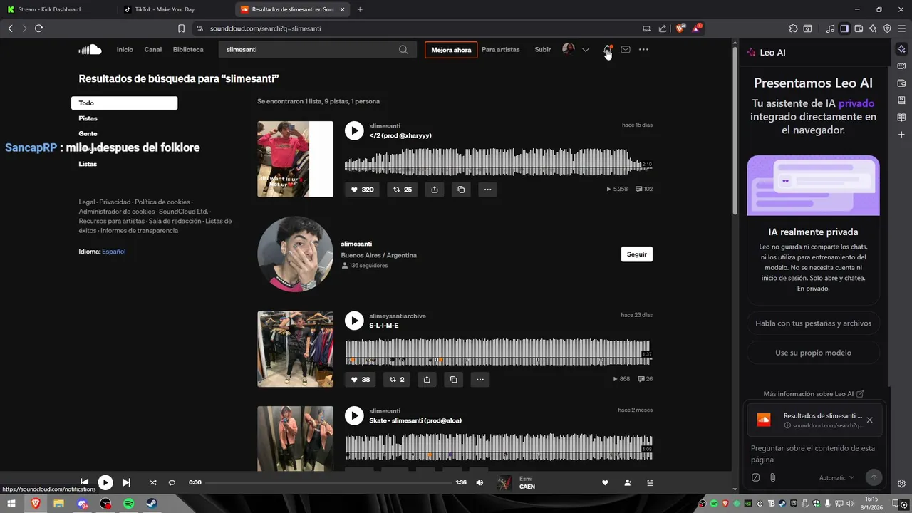Copy link for the S-L-I-M-E track

453,380
